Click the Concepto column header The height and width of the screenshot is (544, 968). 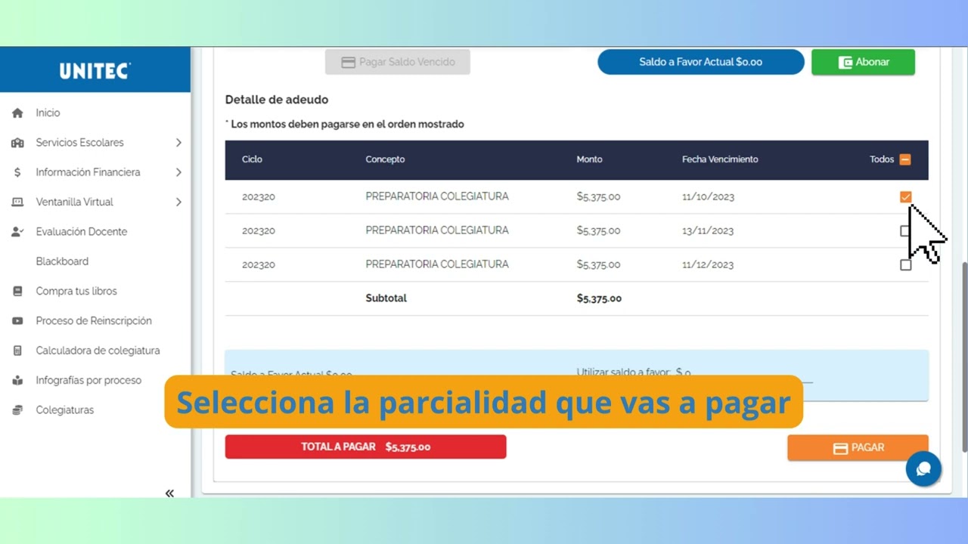point(385,159)
